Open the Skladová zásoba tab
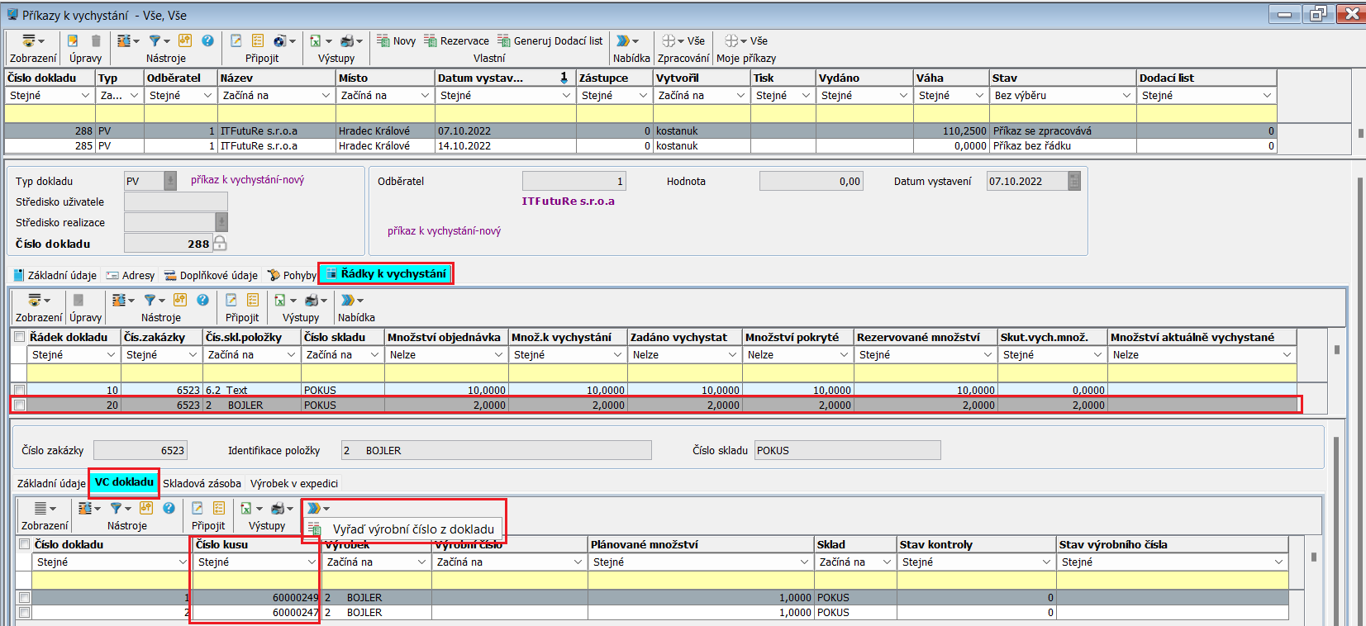Image resolution: width=1366 pixels, height=626 pixels. click(202, 483)
